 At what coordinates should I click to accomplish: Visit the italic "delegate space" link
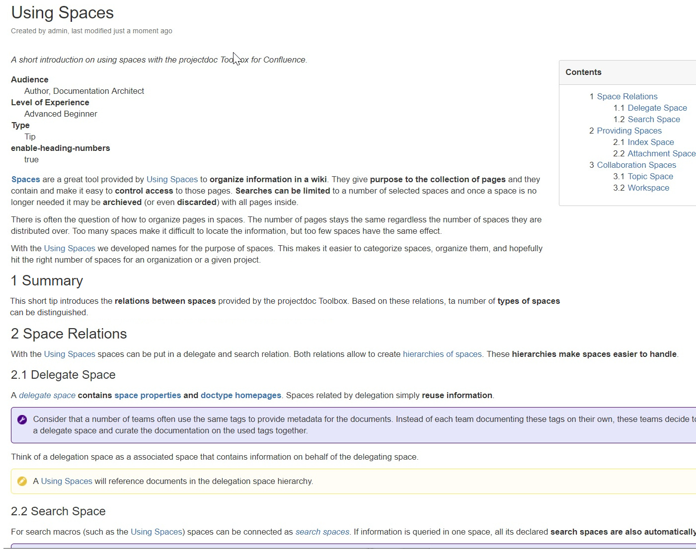click(x=47, y=395)
